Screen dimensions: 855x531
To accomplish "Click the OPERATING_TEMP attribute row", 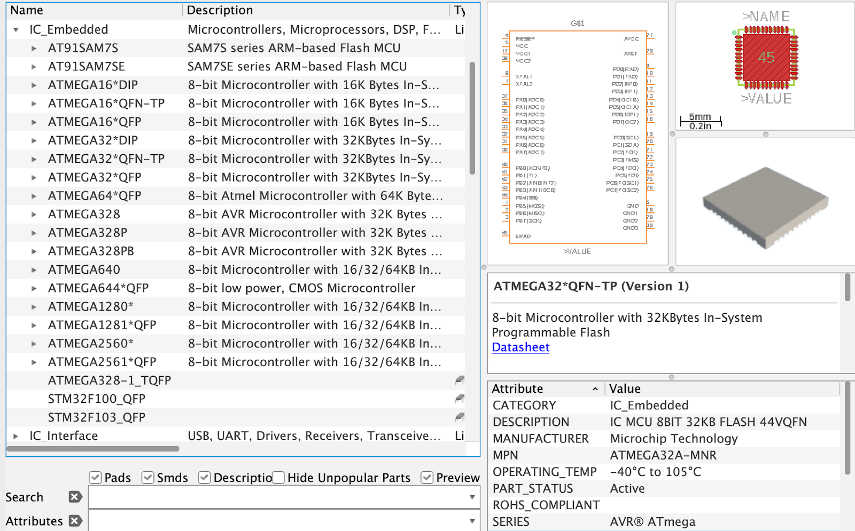I will tap(664, 472).
